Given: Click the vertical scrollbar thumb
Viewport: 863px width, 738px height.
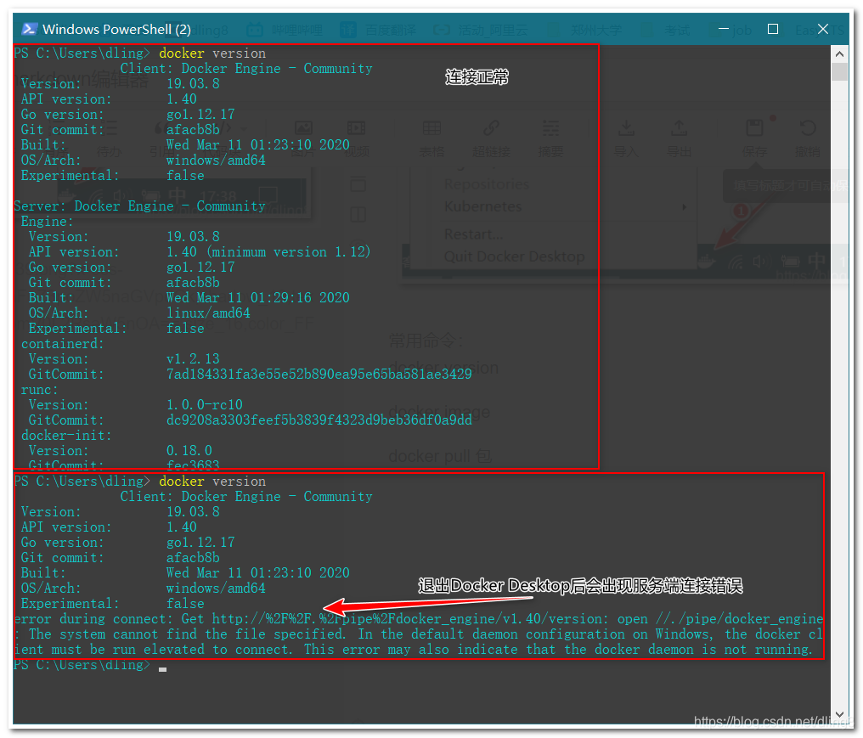Looking at the screenshot, I should (838, 72).
